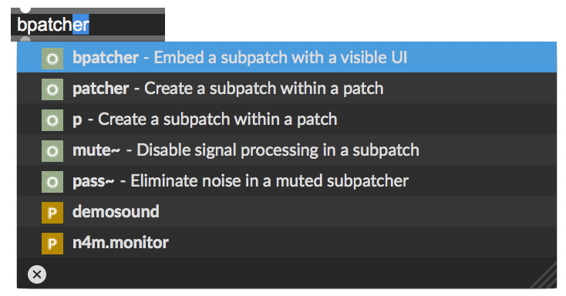Click the object icon beside bpatcher
Image resolution: width=566 pixels, height=296 pixels.
tap(52, 59)
